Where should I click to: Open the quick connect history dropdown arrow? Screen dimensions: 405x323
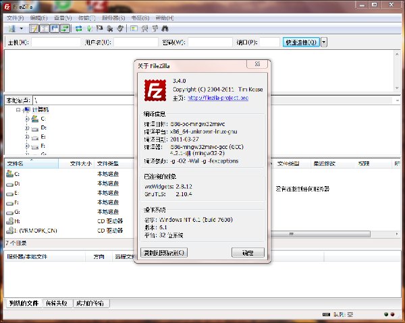coord(324,42)
